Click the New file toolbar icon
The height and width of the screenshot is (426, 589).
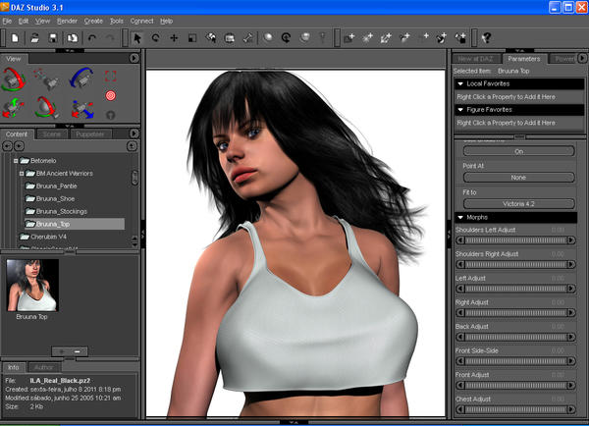click(15, 38)
